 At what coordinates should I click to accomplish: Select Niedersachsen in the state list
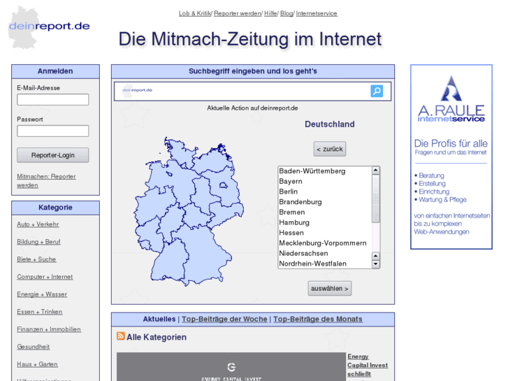(325, 253)
